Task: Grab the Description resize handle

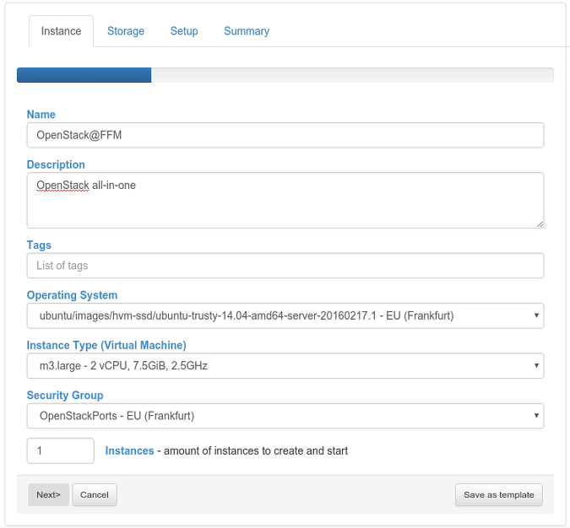Action: click(540, 224)
